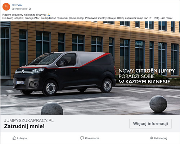
Task: Visit the JUMPYSZUKAPRACY.PL domain link
Action: [29, 121]
